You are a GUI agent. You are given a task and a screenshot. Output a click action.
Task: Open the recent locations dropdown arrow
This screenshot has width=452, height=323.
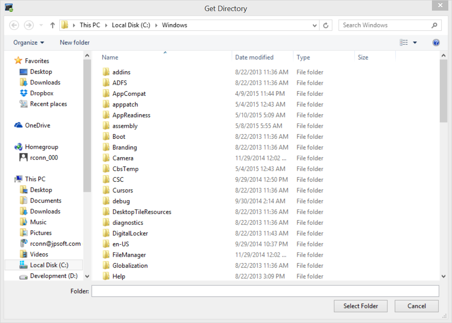click(x=41, y=25)
